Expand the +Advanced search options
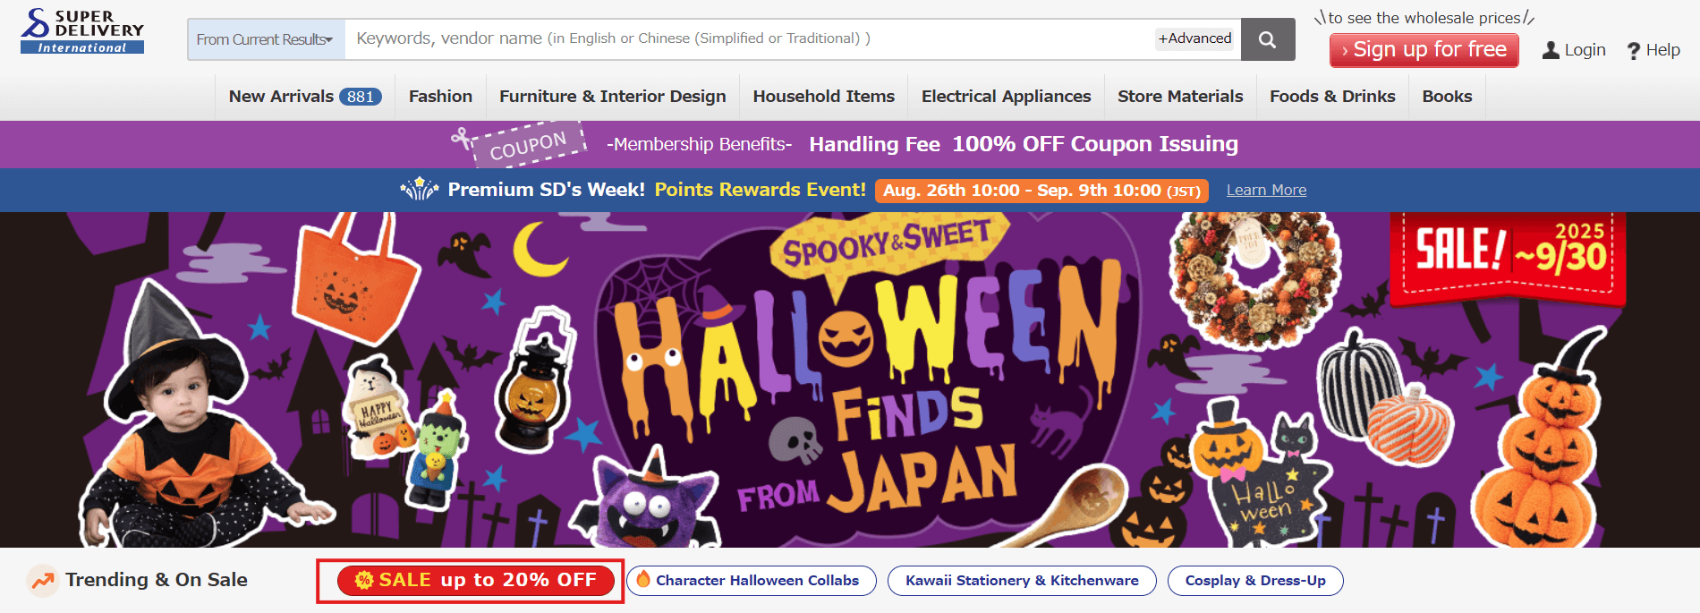The image size is (1700, 613). tap(1194, 38)
